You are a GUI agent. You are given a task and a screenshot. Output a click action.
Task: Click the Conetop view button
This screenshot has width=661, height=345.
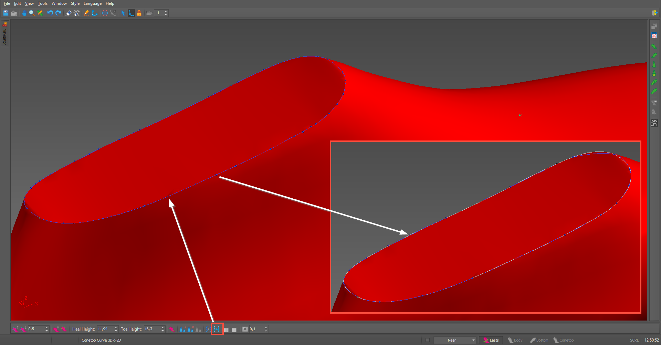pos(564,340)
